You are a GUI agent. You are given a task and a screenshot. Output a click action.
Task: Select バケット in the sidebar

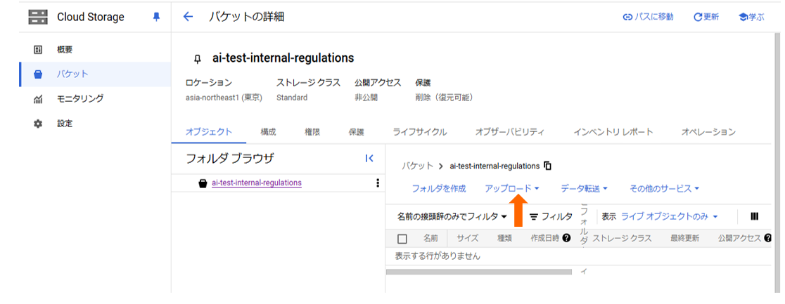(95, 74)
